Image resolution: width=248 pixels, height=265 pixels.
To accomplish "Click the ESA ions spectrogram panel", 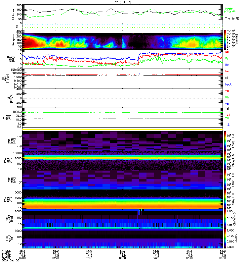I will pyautogui.click(x=122, y=161).
